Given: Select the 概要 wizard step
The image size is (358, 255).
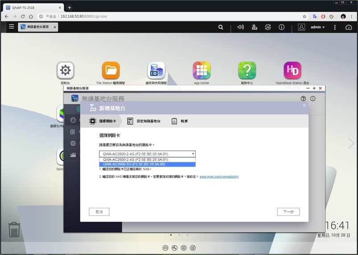Looking at the screenshot, I should pyautogui.click(x=180, y=121).
